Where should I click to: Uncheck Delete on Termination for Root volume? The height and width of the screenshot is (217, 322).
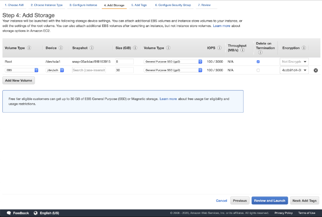258,62
